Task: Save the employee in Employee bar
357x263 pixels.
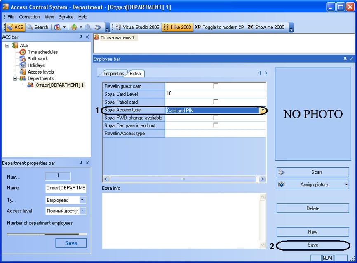Action: 312,245
